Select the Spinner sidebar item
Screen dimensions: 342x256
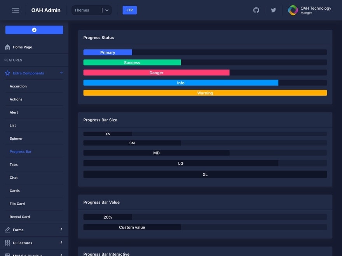[16, 138]
